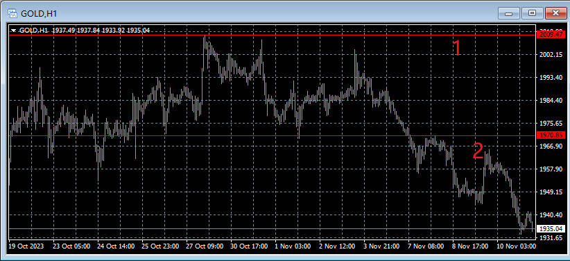This screenshot has height=261, width=570.
Task: Select the red 2009.47 price label
Action: [x=551, y=35]
